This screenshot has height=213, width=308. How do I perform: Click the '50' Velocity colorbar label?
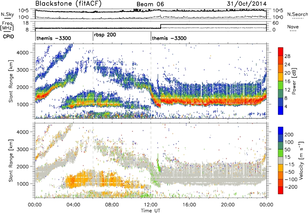pos(287,150)
